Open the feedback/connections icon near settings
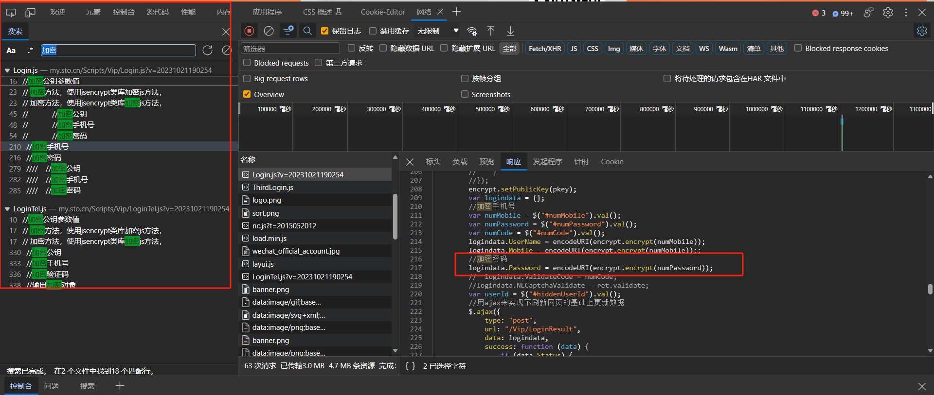Viewport: 934px width, 395px height. 868,12
